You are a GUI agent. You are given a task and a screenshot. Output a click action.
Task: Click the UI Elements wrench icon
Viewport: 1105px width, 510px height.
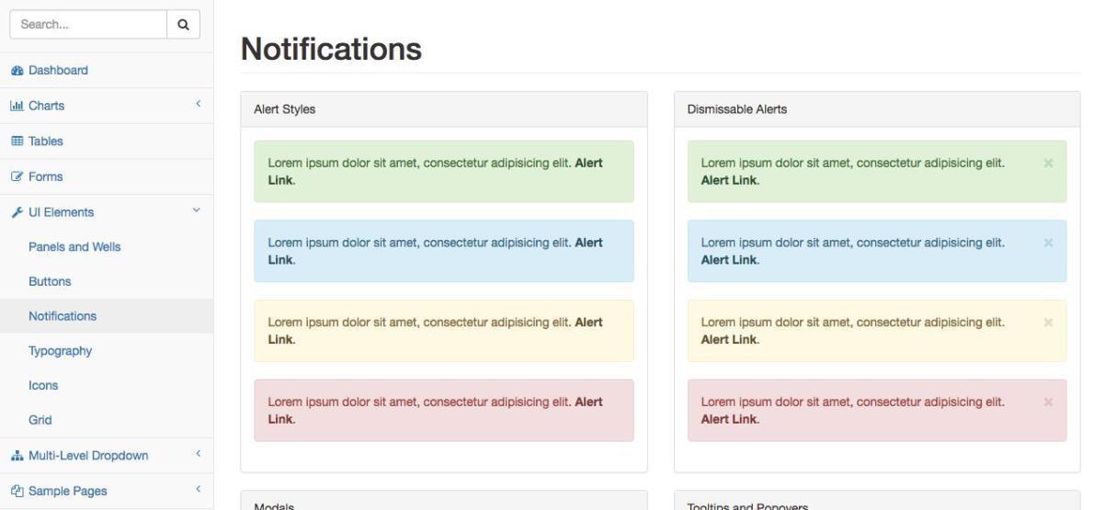[16, 212]
